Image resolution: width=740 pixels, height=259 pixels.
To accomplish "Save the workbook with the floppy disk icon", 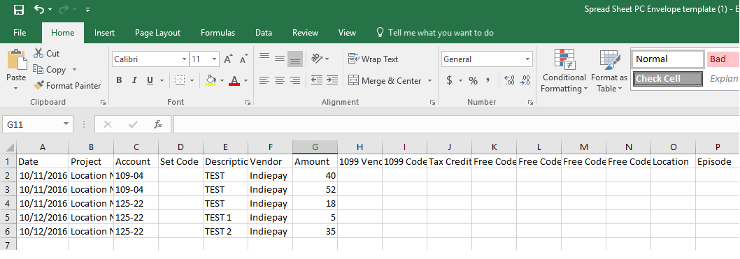I will click(18, 9).
